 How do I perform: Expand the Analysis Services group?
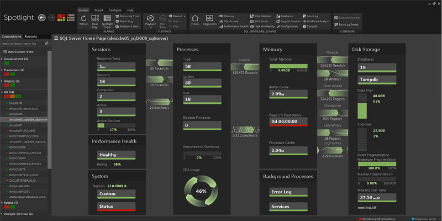pos(2,214)
